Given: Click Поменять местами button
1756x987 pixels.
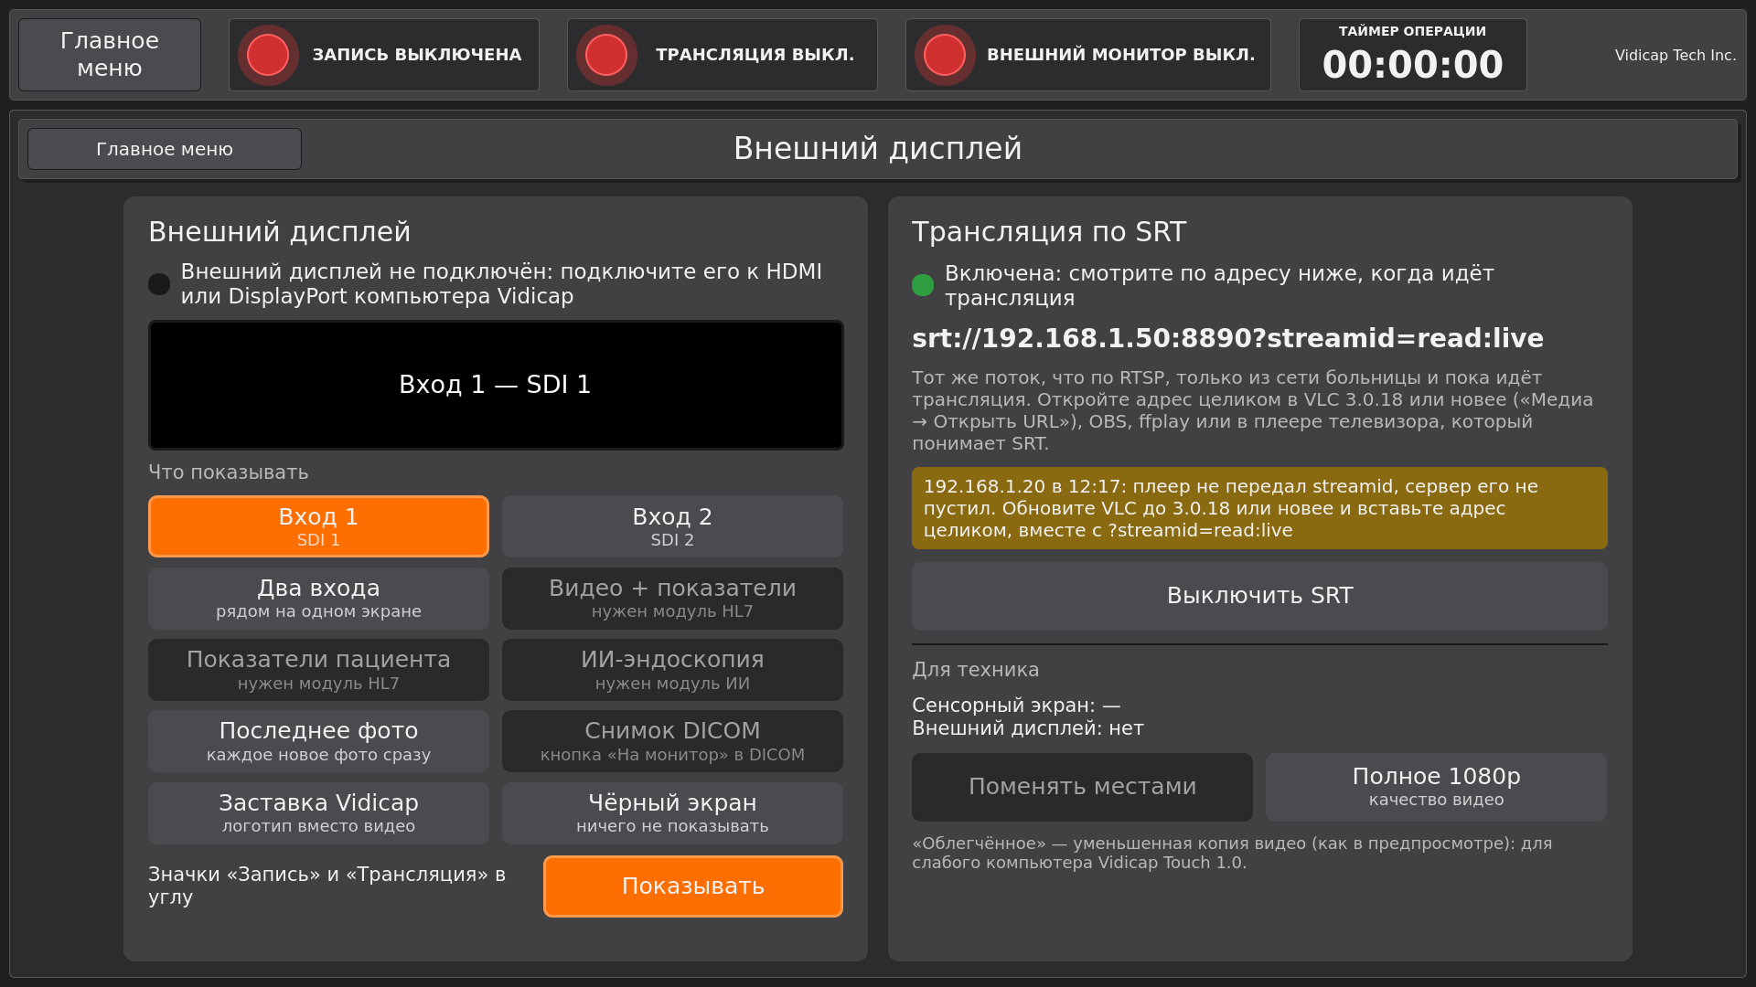Looking at the screenshot, I should (x=1082, y=787).
